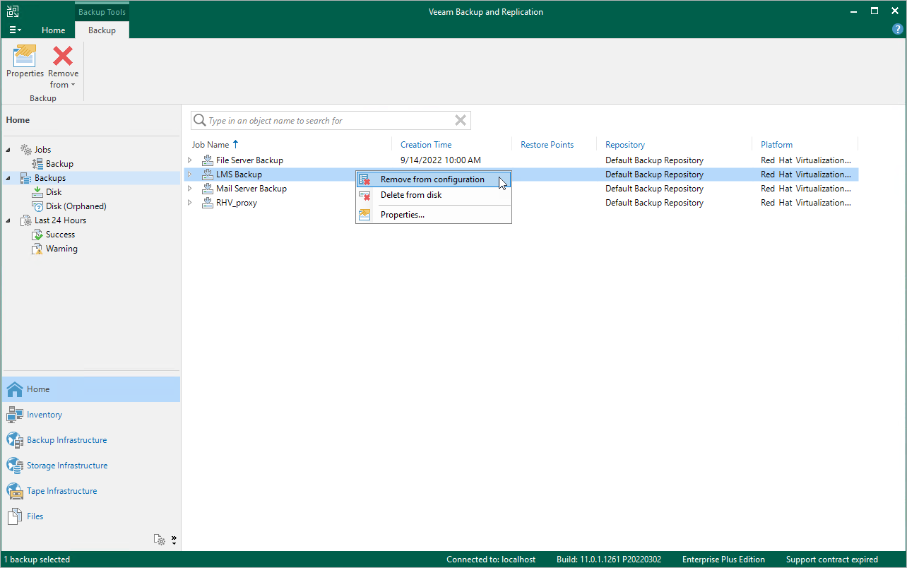Click the LMS Backup job icon

click(x=207, y=174)
